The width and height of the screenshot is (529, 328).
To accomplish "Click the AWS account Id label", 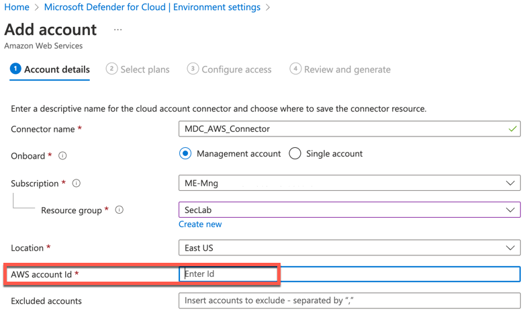I will point(41,274).
